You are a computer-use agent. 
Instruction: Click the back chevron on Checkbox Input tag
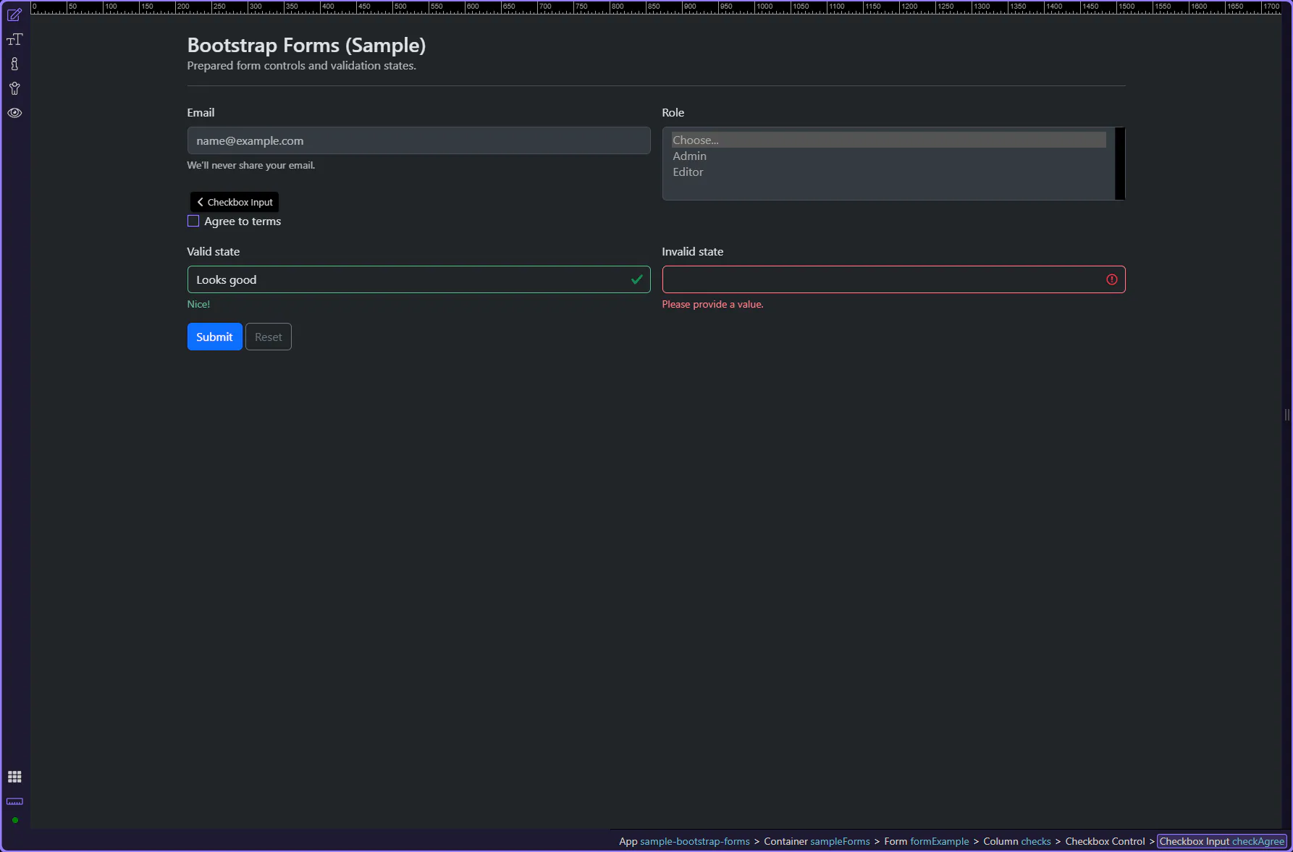tap(200, 202)
